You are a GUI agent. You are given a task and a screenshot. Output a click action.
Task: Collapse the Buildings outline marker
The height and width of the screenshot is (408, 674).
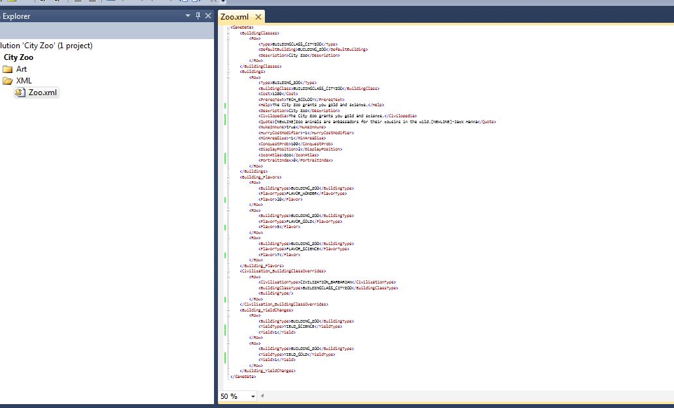pos(228,72)
